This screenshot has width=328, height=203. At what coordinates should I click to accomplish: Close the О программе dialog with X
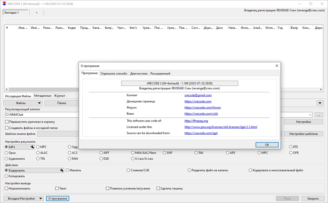[277, 66]
